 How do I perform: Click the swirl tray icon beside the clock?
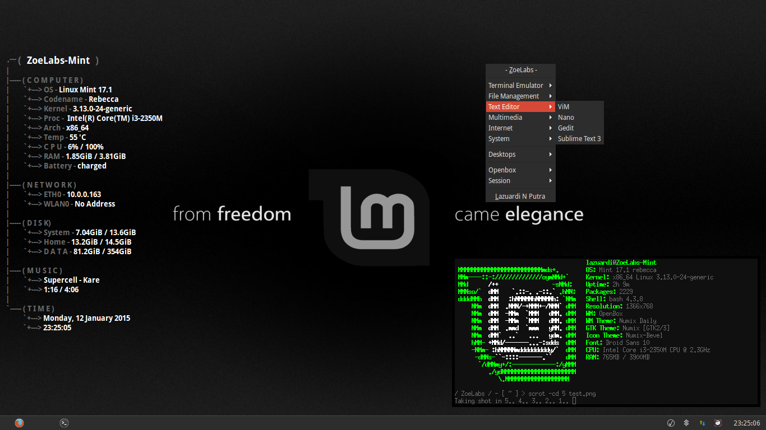pyautogui.click(x=718, y=423)
